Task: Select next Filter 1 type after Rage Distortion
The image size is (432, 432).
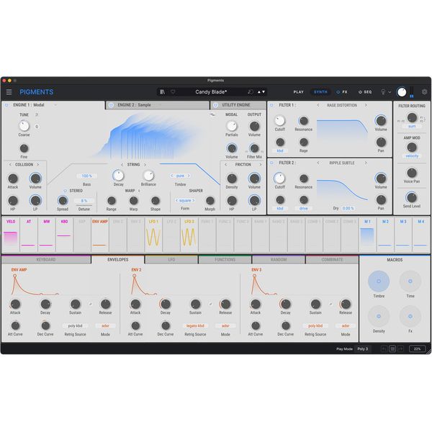Action: click(366, 105)
